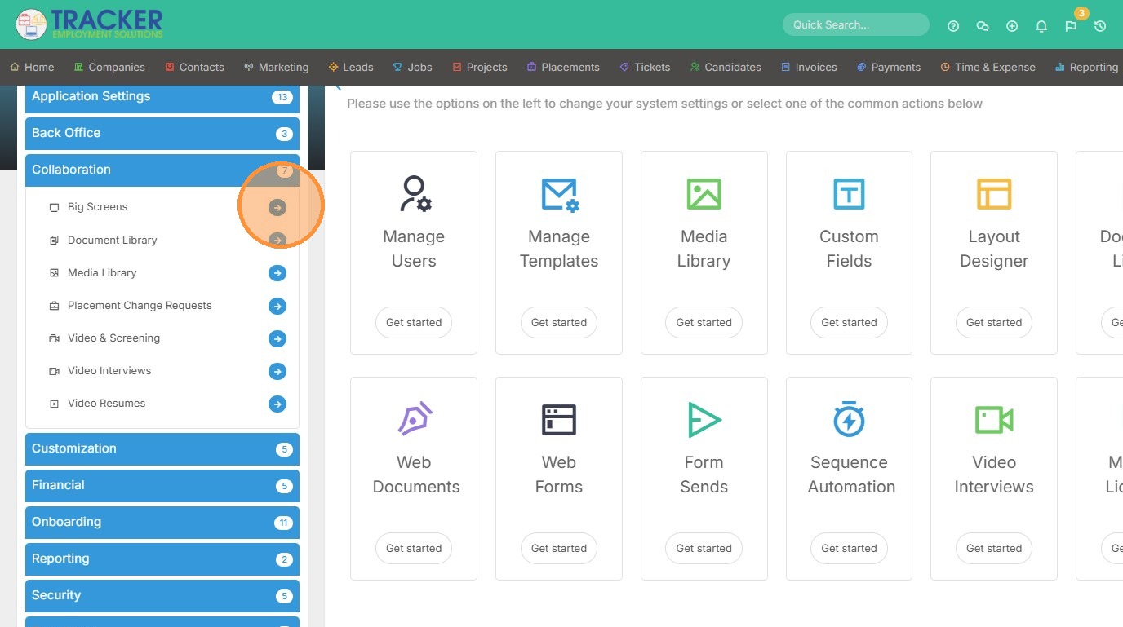Image resolution: width=1123 pixels, height=627 pixels.
Task: Click the Sequence Automation stopwatch icon
Action: click(x=849, y=419)
